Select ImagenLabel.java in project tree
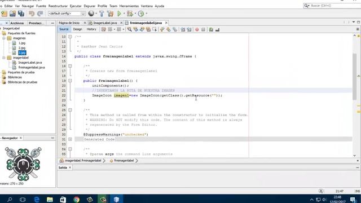The width and height of the screenshot is (361, 203). [30, 63]
